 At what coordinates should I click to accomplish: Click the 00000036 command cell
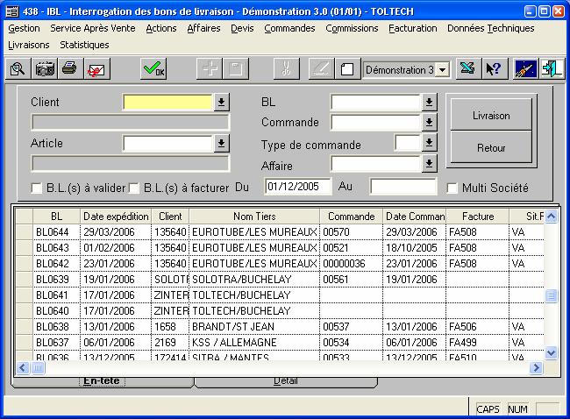pyautogui.click(x=351, y=264)
